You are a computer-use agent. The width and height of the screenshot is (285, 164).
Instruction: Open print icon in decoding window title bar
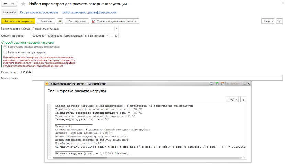click(211, 84)
